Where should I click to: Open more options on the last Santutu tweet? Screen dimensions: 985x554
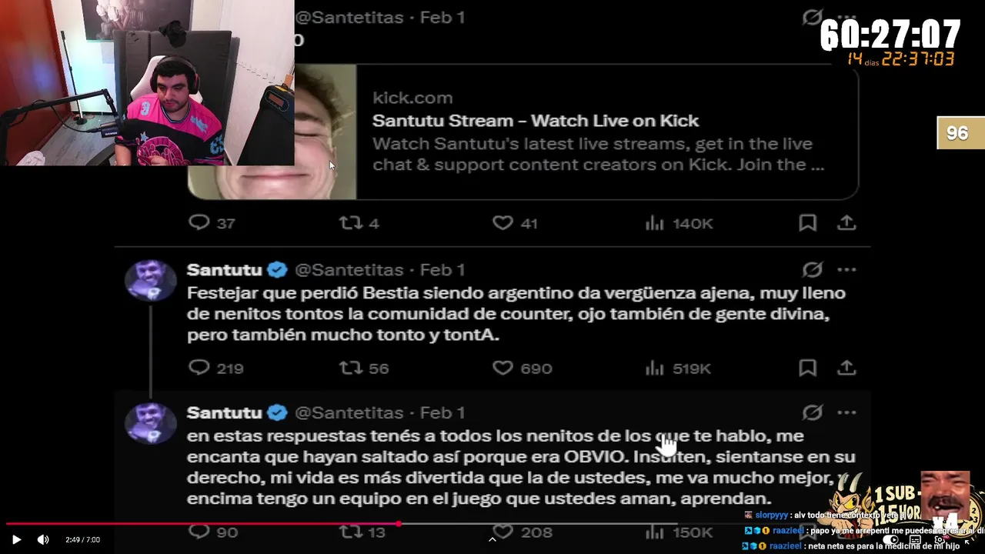846,412
